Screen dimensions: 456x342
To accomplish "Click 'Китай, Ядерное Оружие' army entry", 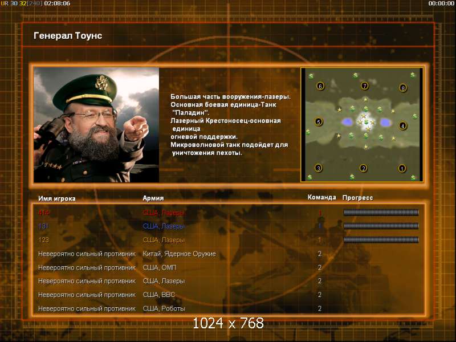I will point(179,254).
